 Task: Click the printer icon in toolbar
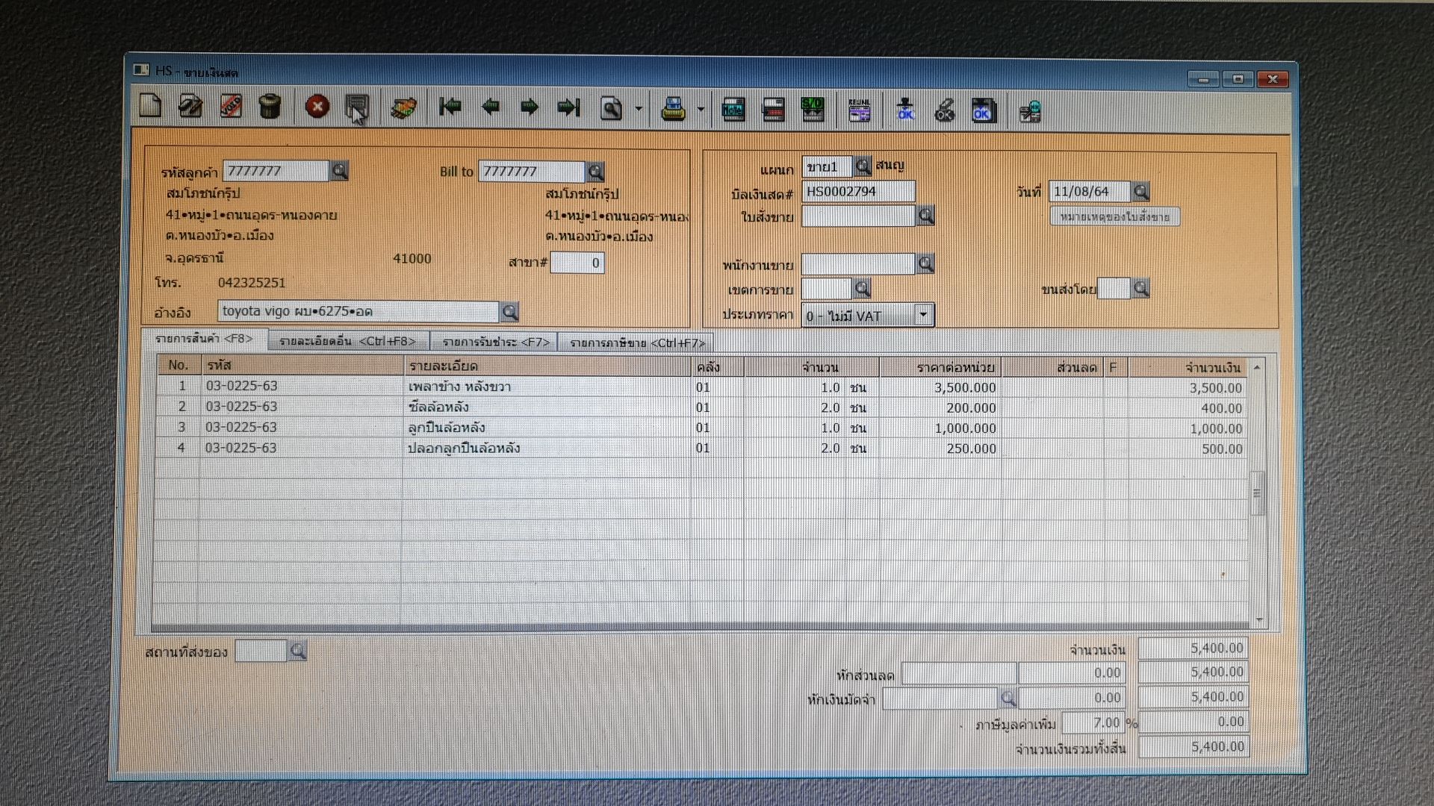coord(673,109)
